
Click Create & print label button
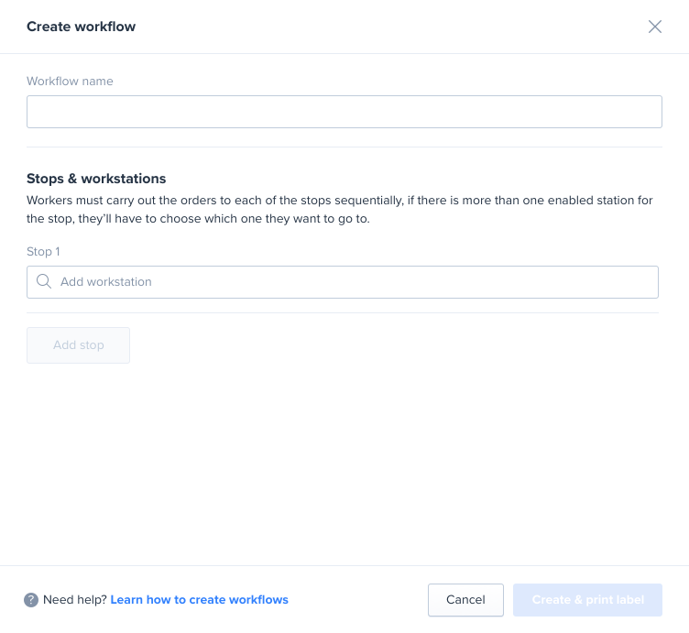coord(587,600)
